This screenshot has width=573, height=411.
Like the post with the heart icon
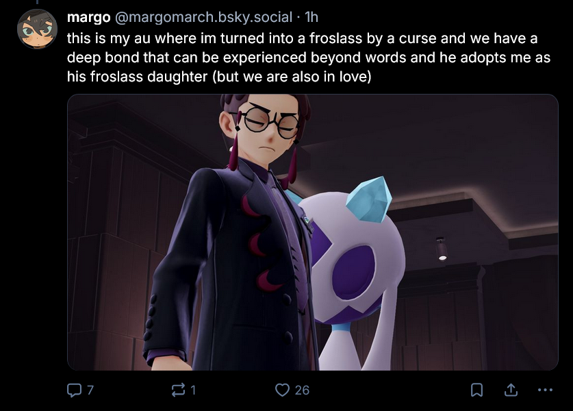point(282,390)
